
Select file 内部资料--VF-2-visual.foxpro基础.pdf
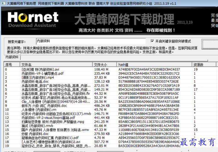(x=48, y=118)
